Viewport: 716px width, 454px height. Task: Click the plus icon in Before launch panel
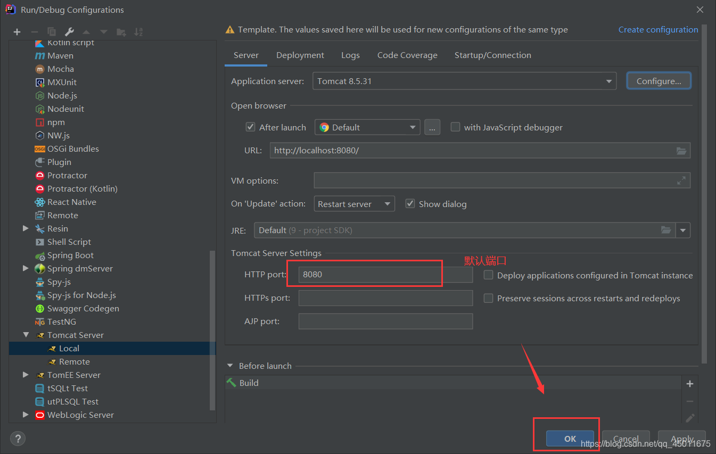tap(690, 384)
